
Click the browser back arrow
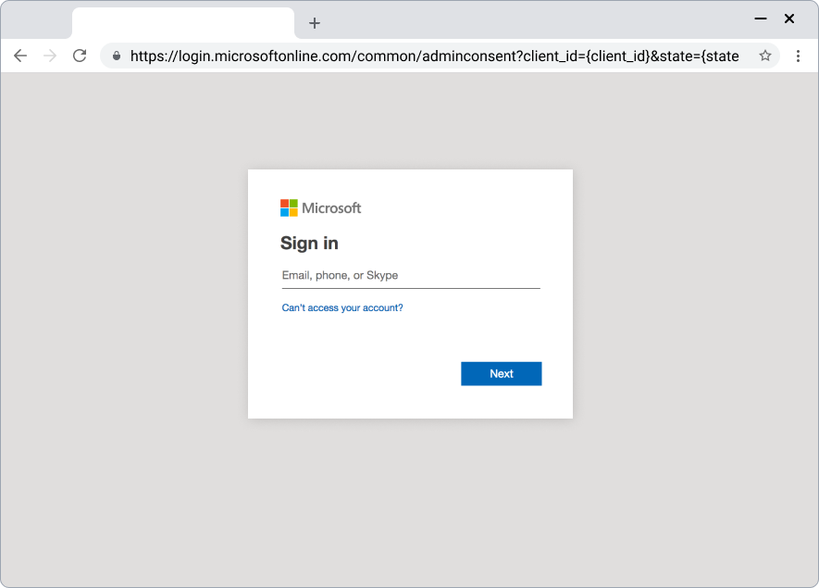(x=20, y=56)
